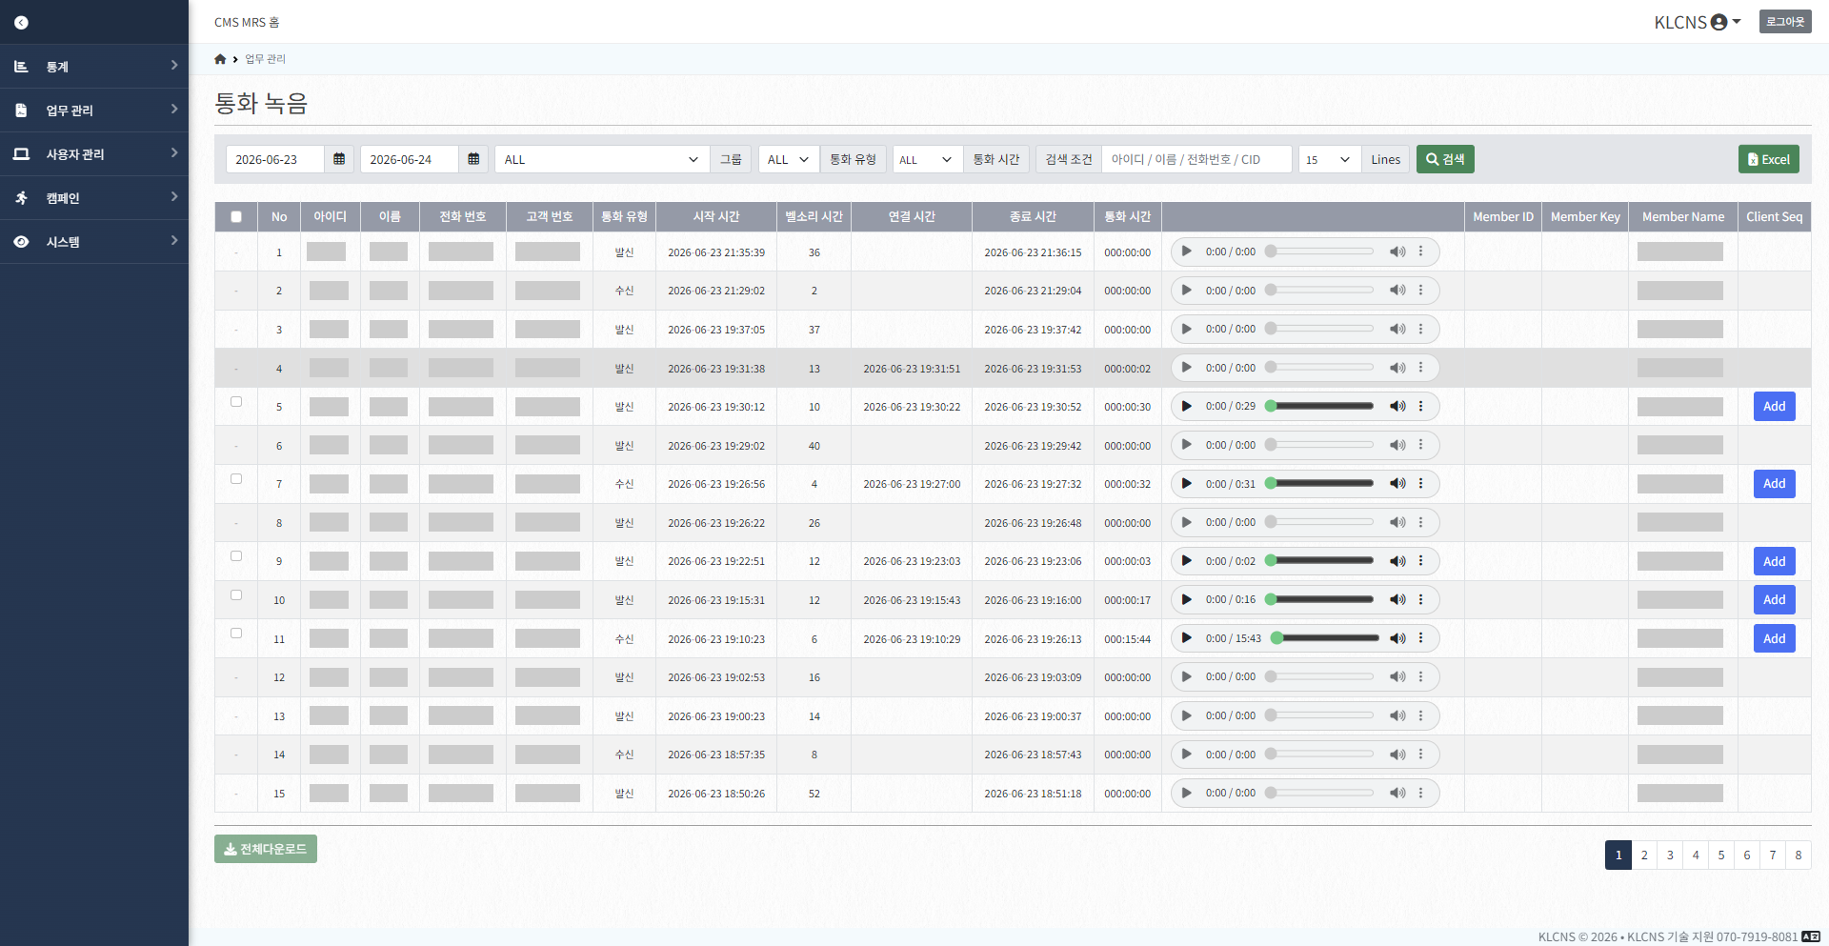Open the 그룹 group ALL dropdown
Viewport: 1829px width, 946px height.
click(602, 159)
